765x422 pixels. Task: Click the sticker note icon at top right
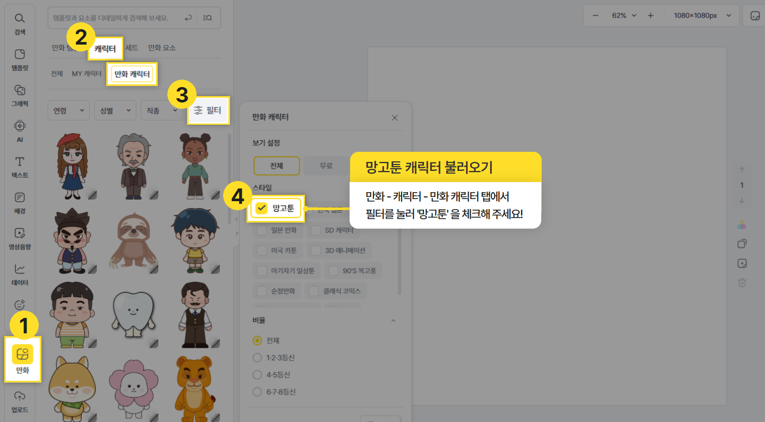pyautogui.click(x=755, y=16)
